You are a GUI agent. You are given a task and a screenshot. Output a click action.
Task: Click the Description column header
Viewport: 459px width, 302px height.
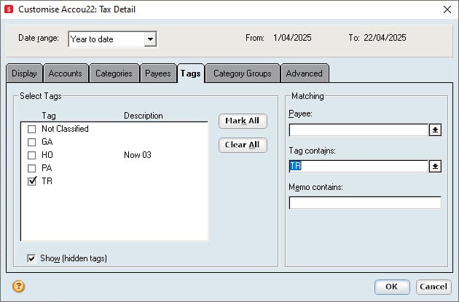[x=144, y=116]
